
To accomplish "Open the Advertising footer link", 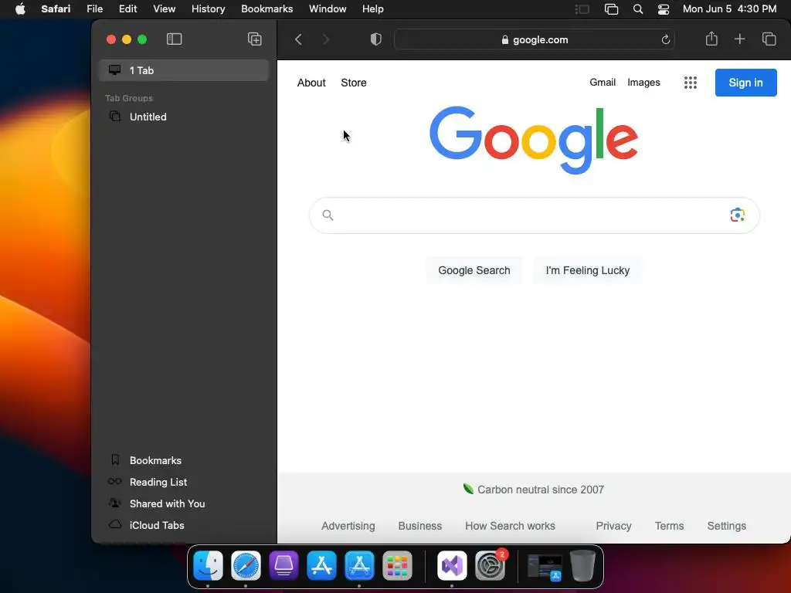I will coord(348,526).
